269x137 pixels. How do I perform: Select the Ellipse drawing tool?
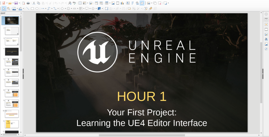click(x=37, y=9)
